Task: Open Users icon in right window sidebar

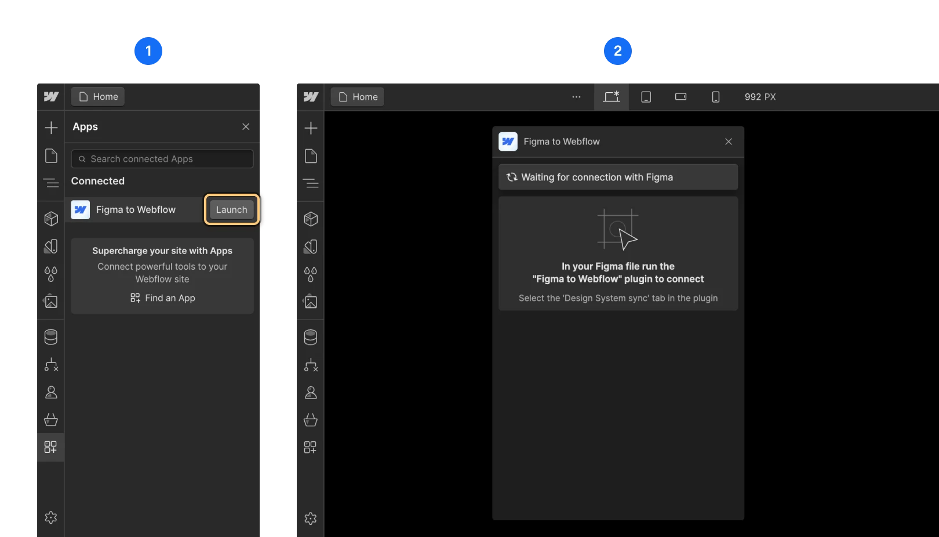Action: click(311, 393)
